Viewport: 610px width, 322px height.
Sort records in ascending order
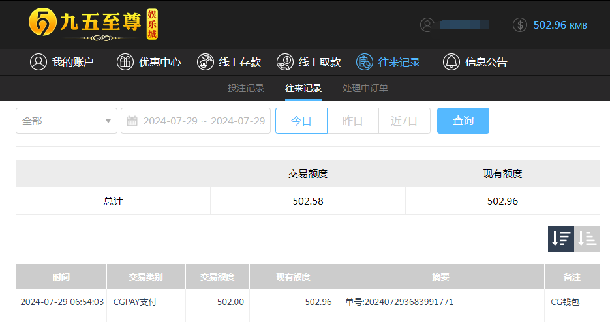point(587,239)
